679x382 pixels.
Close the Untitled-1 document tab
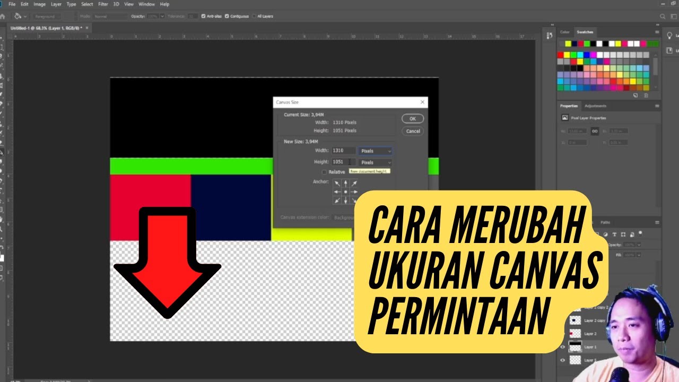tap(87, 28)
